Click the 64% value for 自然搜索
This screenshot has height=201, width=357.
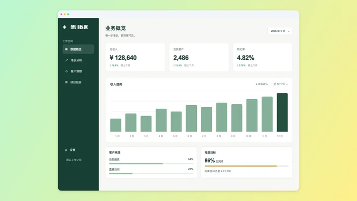[190, 159]
